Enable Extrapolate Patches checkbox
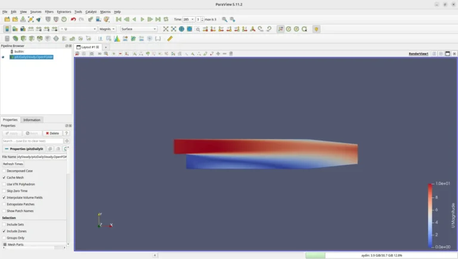The image size is (458, 259). click(4, 204)
